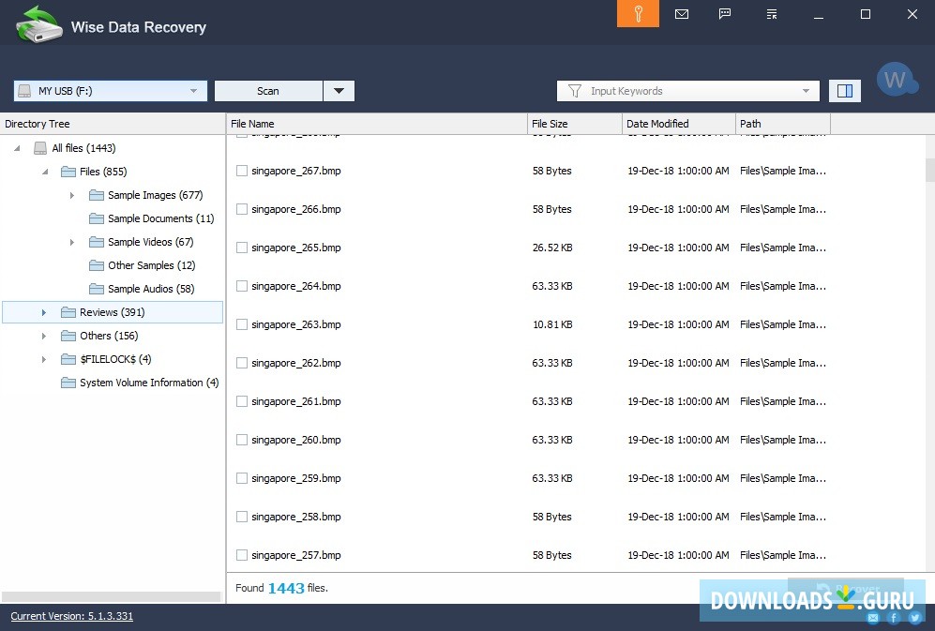Collapse the Files (855) tree node

click(x=45, y=172)
